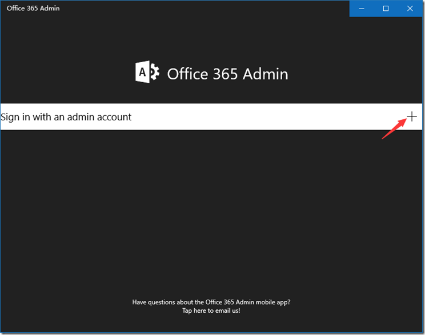
Task: Minimize the Office 365 Admin window
Action: point(361,9)
